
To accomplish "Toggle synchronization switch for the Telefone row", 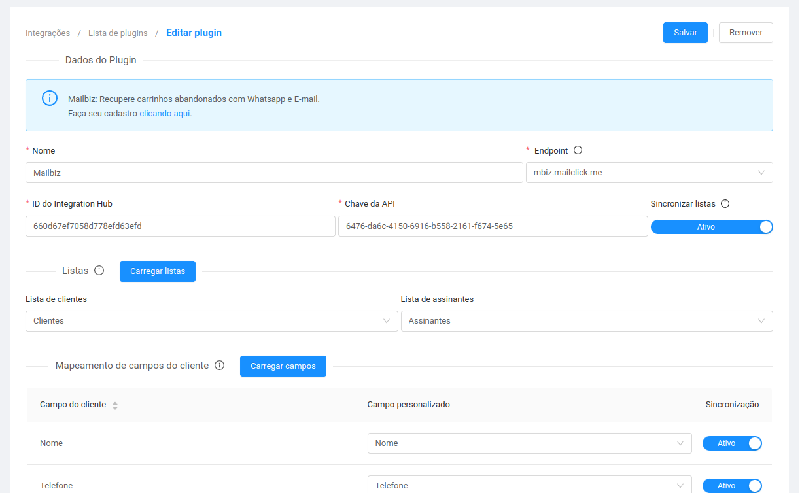I will [732, 486].
